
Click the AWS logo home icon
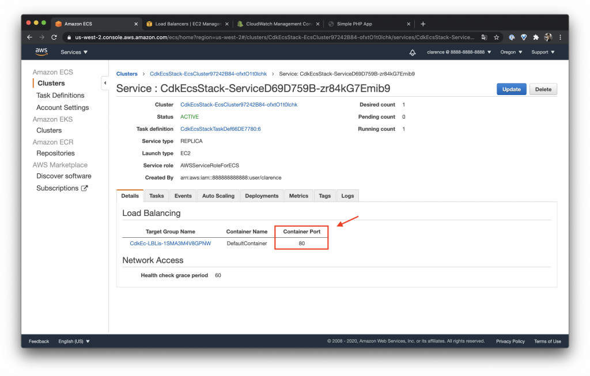41,52
